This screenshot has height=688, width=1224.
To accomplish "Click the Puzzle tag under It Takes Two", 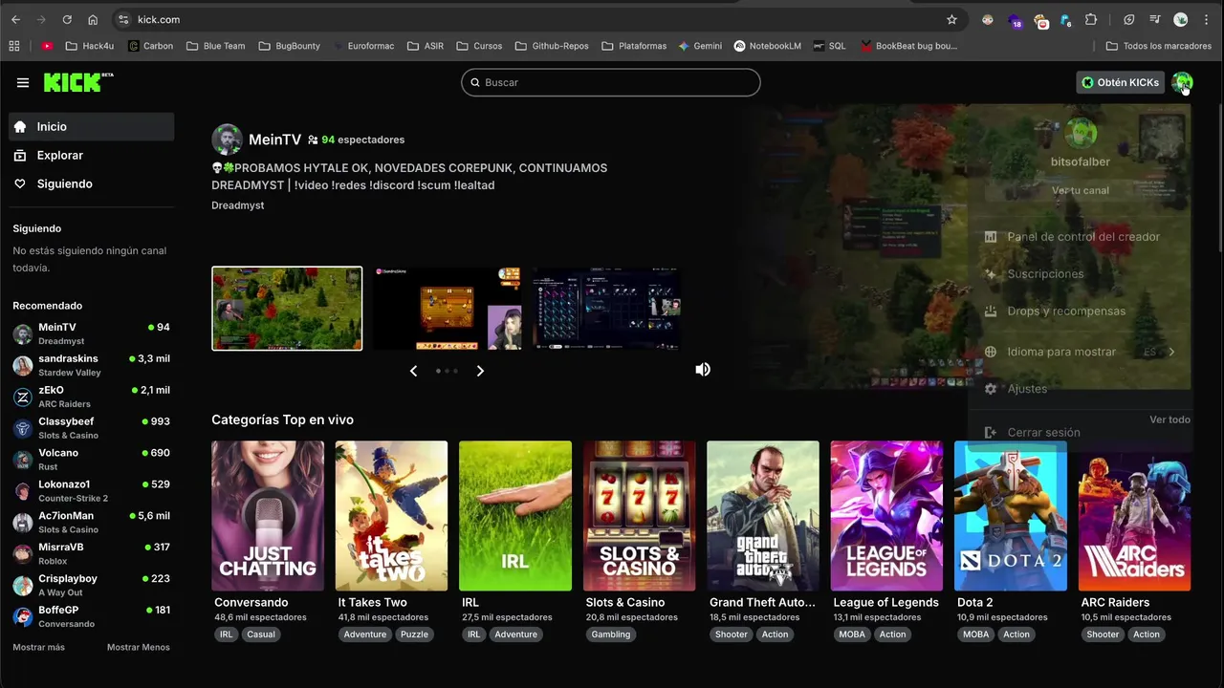I will click(x=415, y=634).
